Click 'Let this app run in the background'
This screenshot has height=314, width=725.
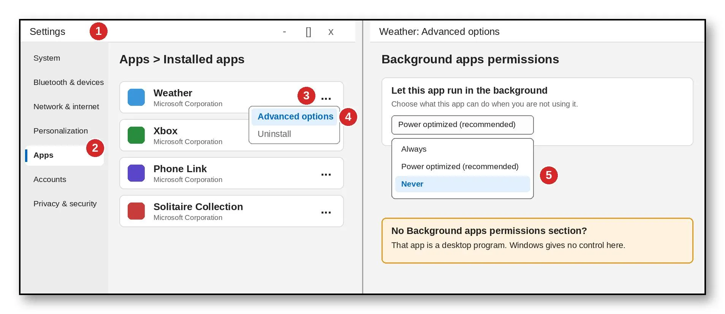[x=469, y=90]
